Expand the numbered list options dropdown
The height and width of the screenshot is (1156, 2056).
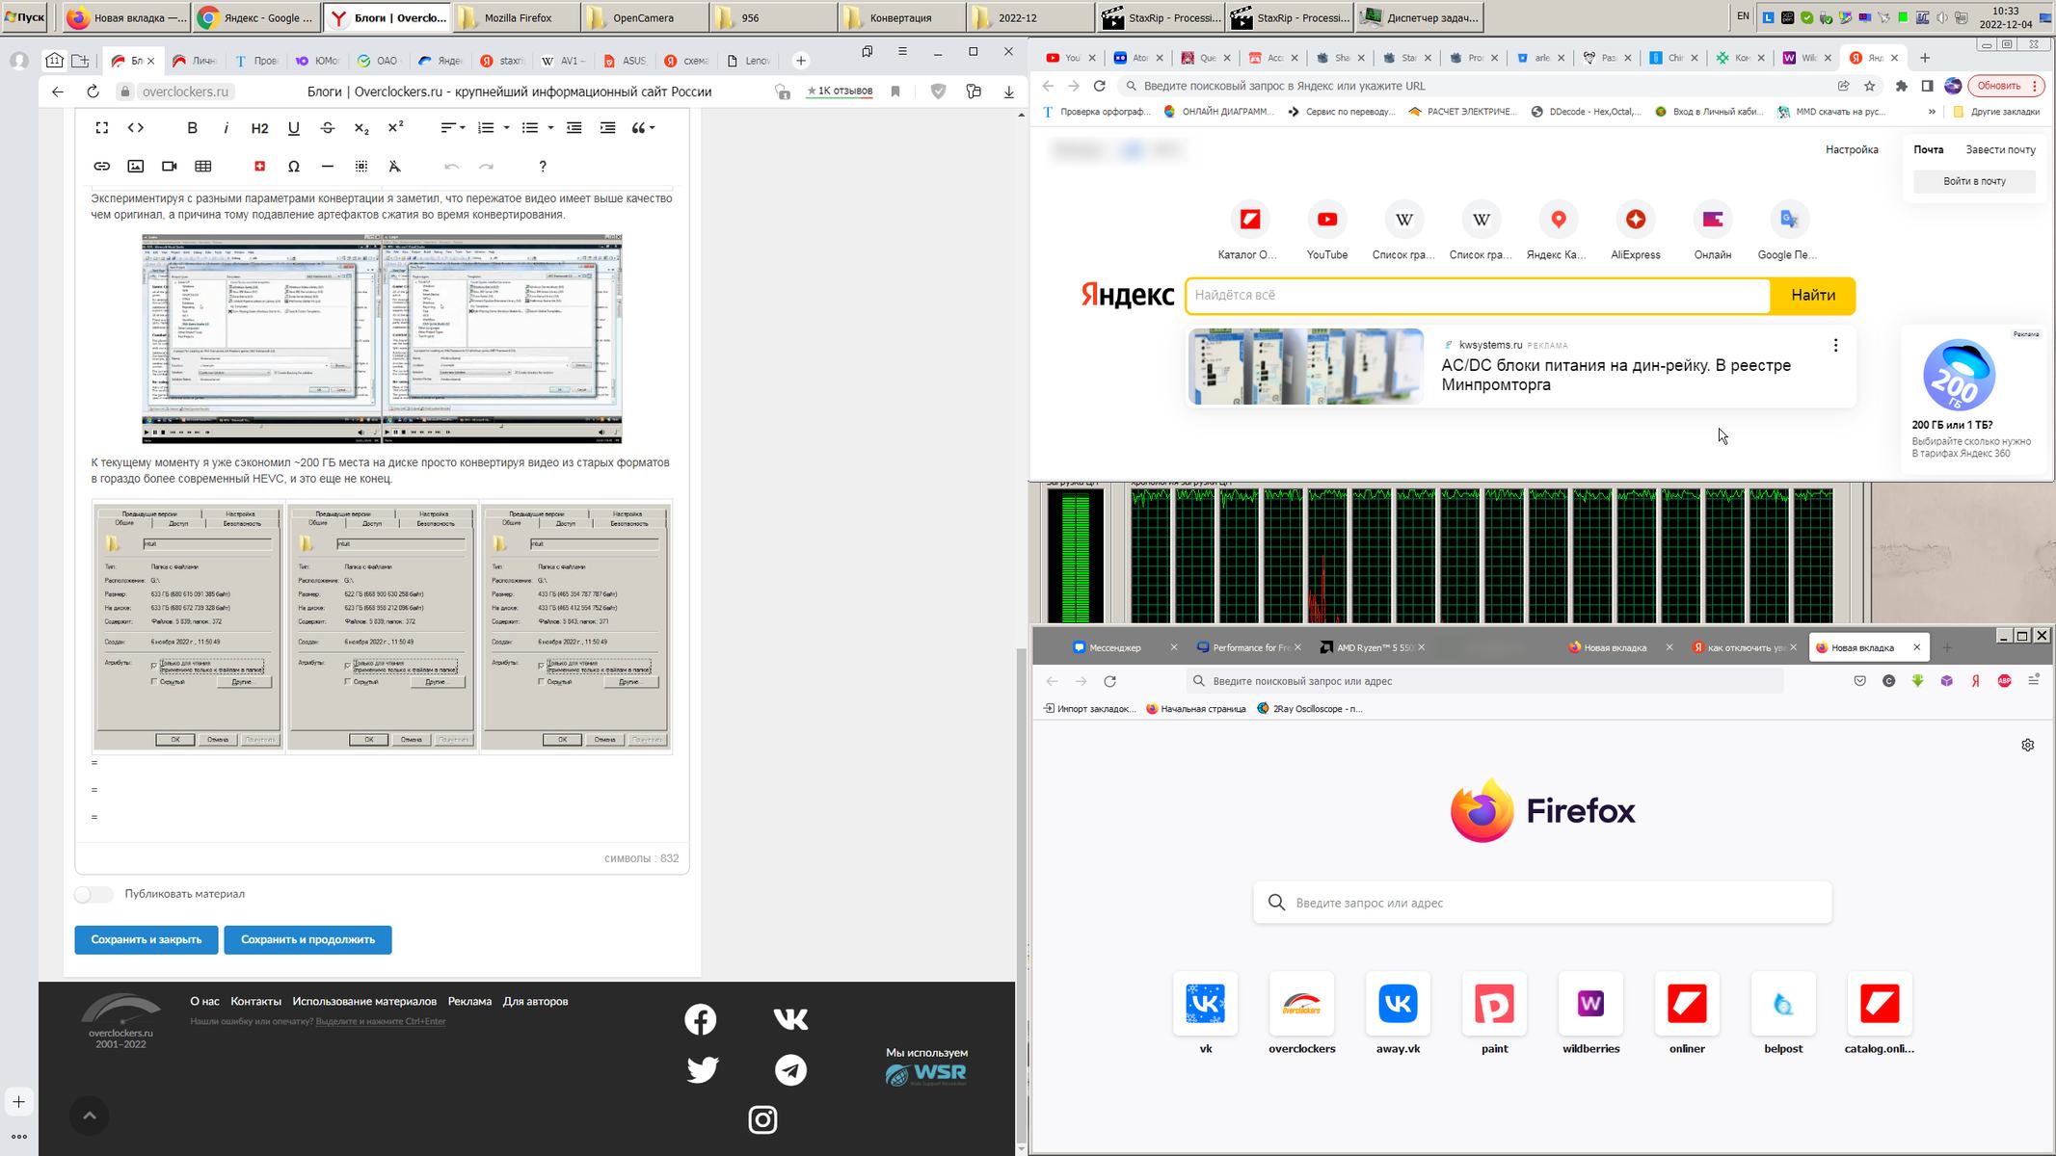click(506, 128)
